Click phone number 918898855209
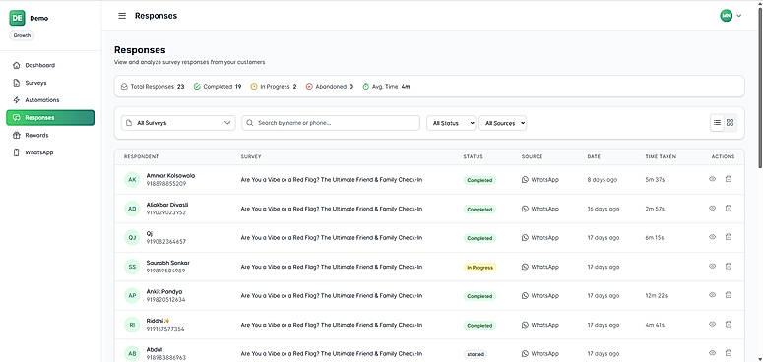Viewport: 763px width, 362px height. pyautogui.click(x=166, y=184)
